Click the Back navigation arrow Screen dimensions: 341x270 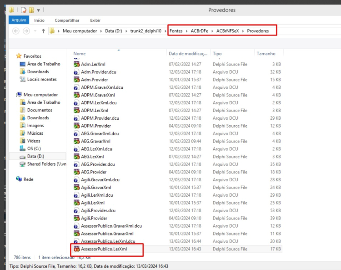point(15,31)
